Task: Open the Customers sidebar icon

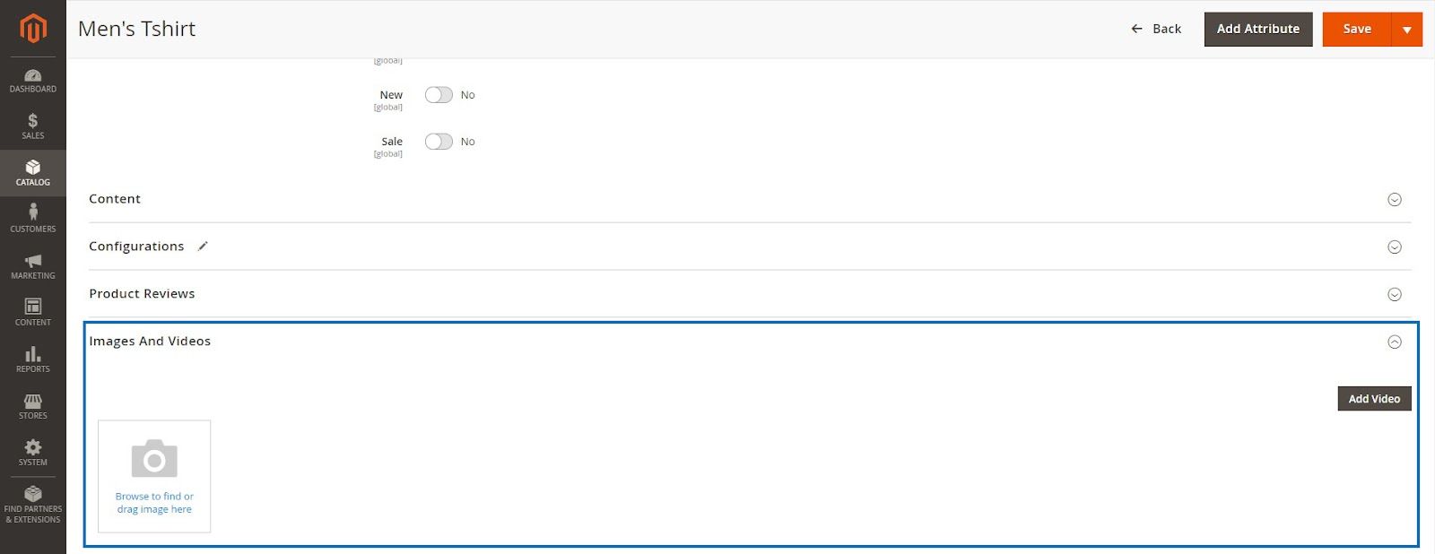Action: pos(32,215)
